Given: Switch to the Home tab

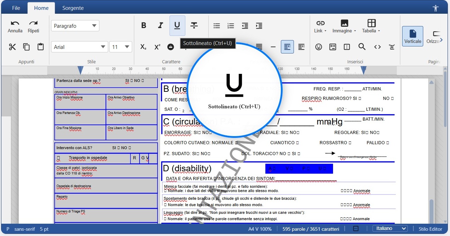Looking at the screenshot, I should click(x=41, y=8).
